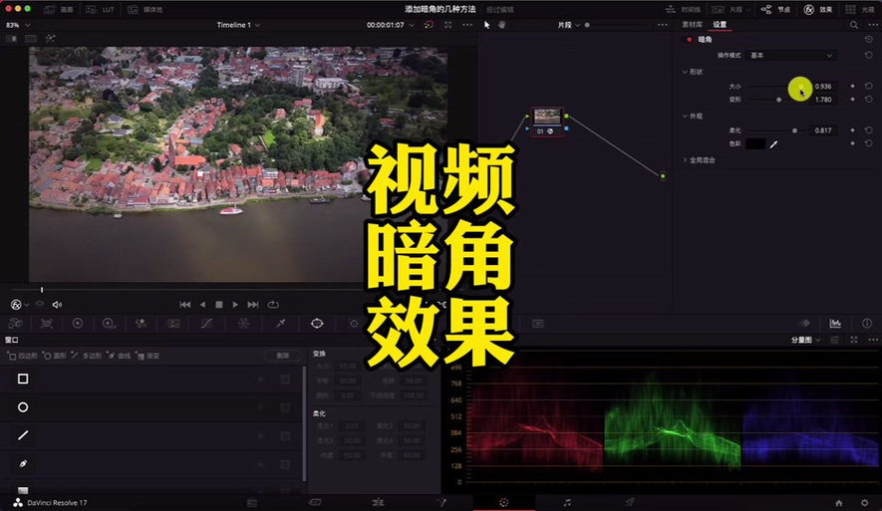882x511 pixels.
Task: Open the viewer three-dot options menu
Action: pyautogui.click(x=467, y=25)
